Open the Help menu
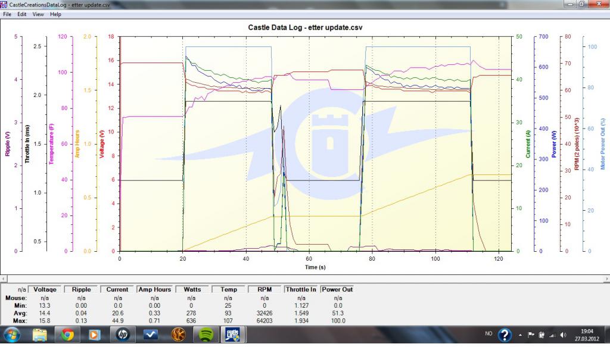Viewport: 610px width, 347px height. 55,14
